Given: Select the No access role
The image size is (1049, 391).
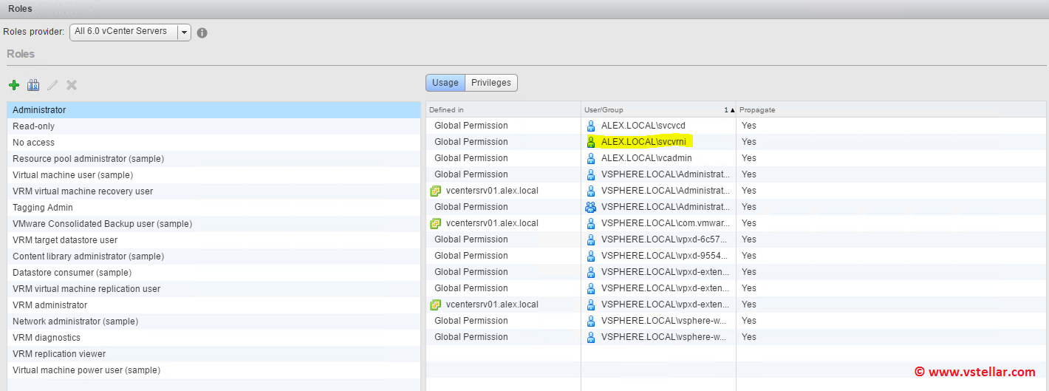Looking at the screenshot, I should [34, 143].
